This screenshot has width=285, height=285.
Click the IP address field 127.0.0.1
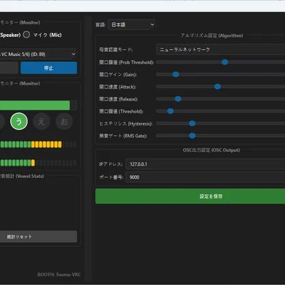(x=205, y=164)
